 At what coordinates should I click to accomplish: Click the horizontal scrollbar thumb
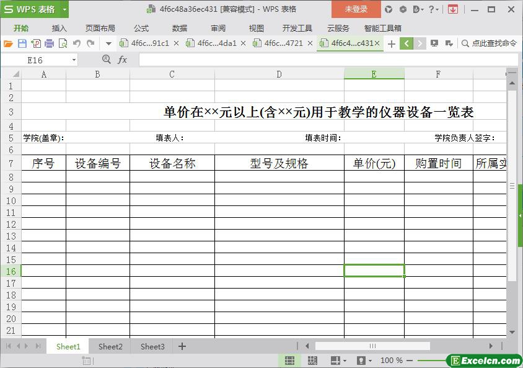tap(372, 346)
